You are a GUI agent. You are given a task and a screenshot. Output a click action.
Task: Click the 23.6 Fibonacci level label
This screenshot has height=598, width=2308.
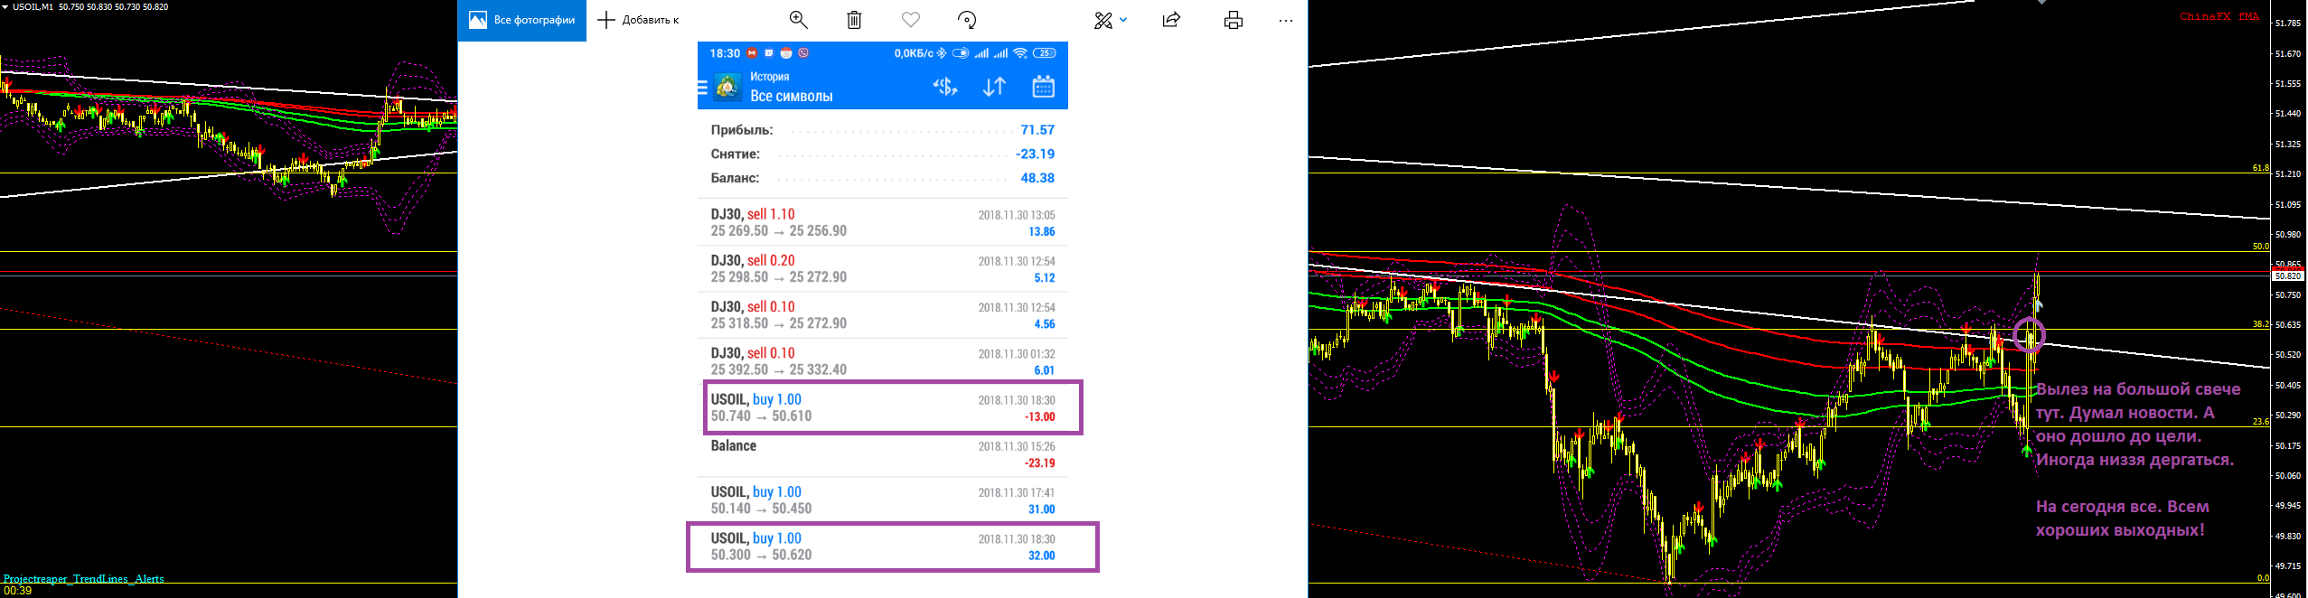coord(2261,421)
